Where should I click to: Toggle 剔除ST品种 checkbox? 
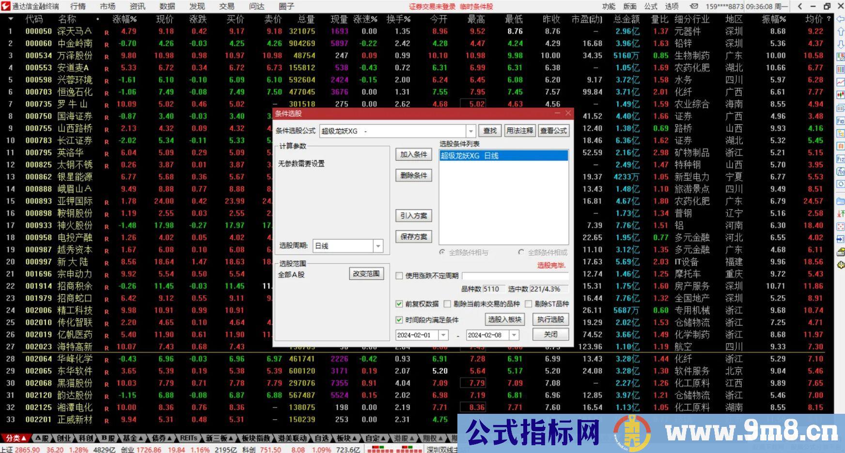pos(529,304)
